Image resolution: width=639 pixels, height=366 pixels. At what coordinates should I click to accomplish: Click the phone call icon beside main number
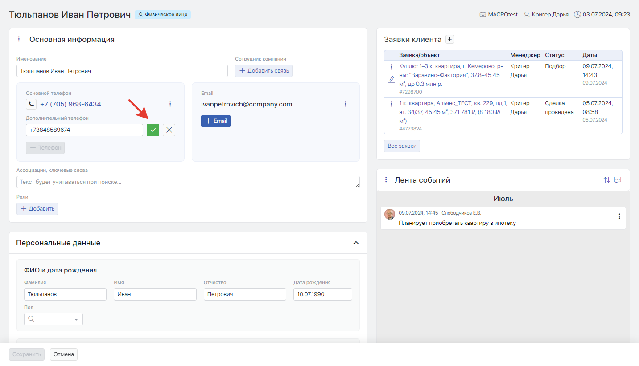point(31,104)
